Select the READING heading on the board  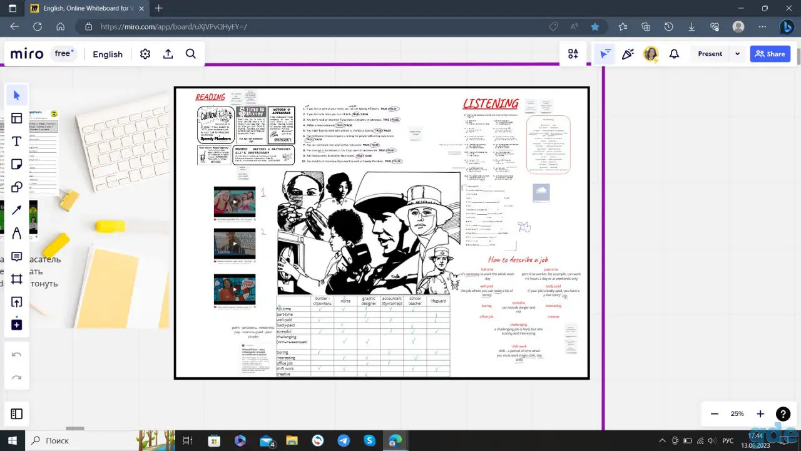coord(210,97)
